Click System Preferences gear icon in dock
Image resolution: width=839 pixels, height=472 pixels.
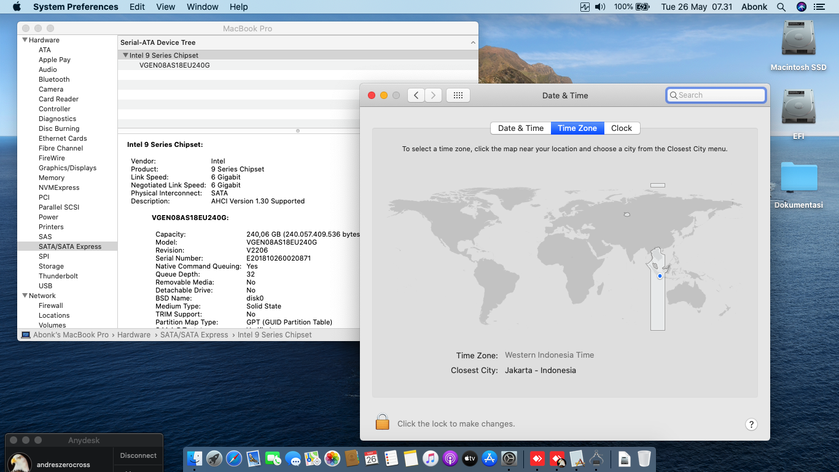509,458
